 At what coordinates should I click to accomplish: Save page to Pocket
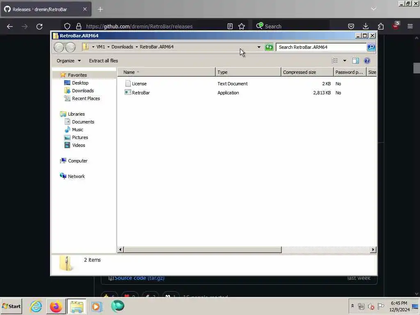pos(351,26)
